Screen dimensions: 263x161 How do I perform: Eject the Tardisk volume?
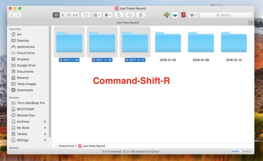point(45,134)
